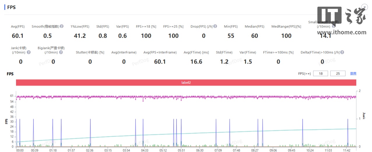This screenshot has height=152, width=372.
Task: Show help for Jank (/10min)
Action: pyautogui.click(x=29, y=53)
